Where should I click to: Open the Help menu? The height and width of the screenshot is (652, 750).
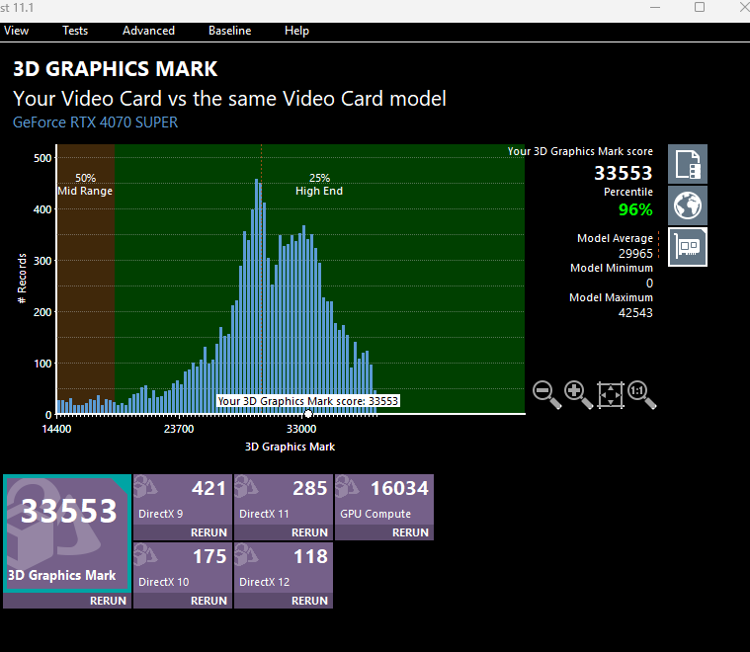click(x=296, y=31)
